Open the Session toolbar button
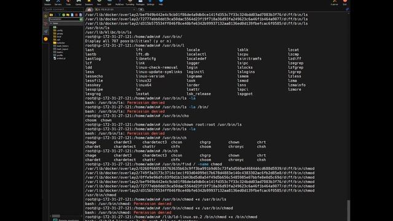This screenshot has width=393, height=221. [x=48, y=2]
